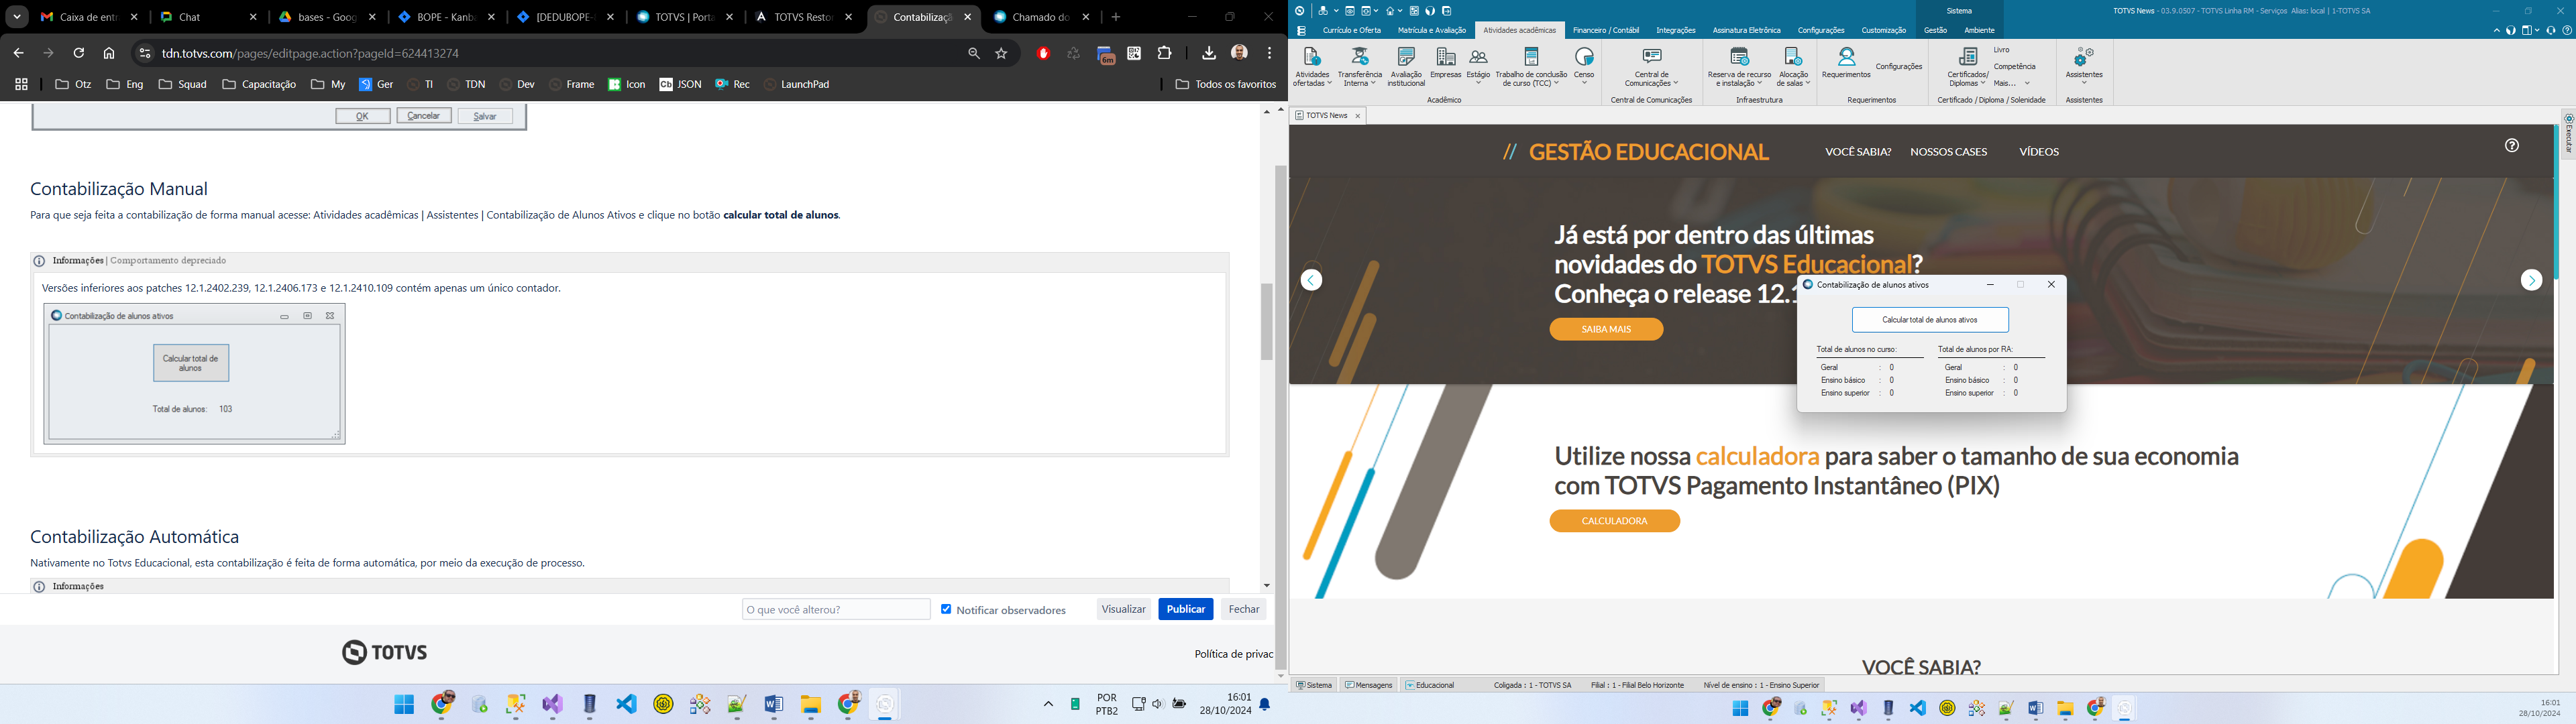Viewport: 2576px width, 724px height.
Task: Open the Censo pie chart icon
Action: pos(1584,58)
